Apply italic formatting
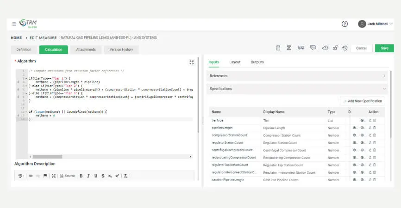 (88, 176)
